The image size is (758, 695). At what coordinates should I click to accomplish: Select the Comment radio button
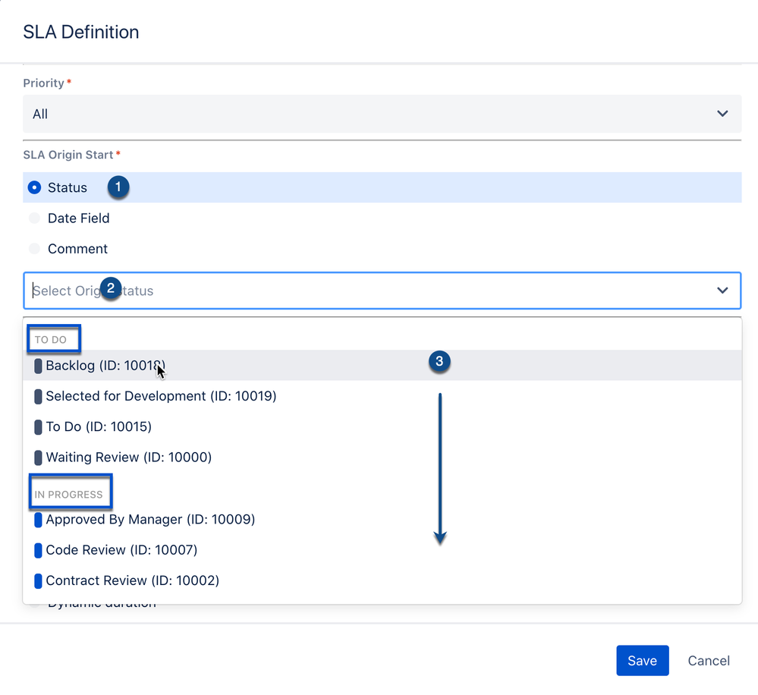(x=33, y=248)
